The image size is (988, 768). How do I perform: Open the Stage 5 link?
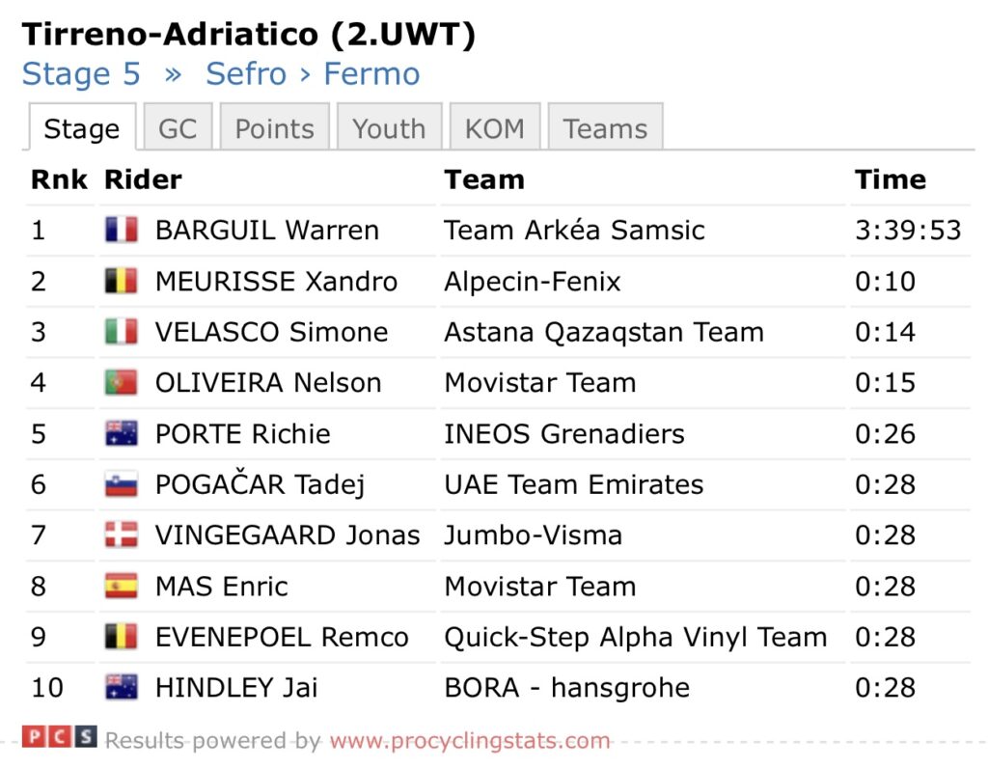tap(81, 74)
